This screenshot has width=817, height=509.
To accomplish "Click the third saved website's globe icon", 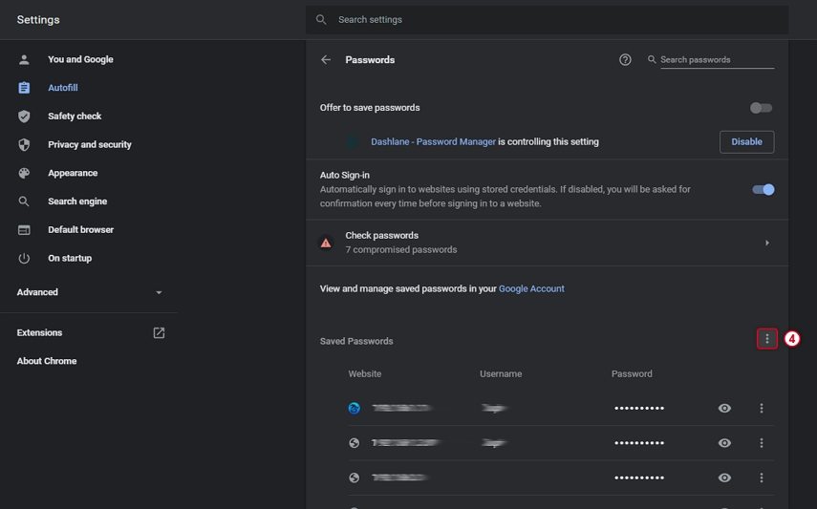I will tap(354, 477).
